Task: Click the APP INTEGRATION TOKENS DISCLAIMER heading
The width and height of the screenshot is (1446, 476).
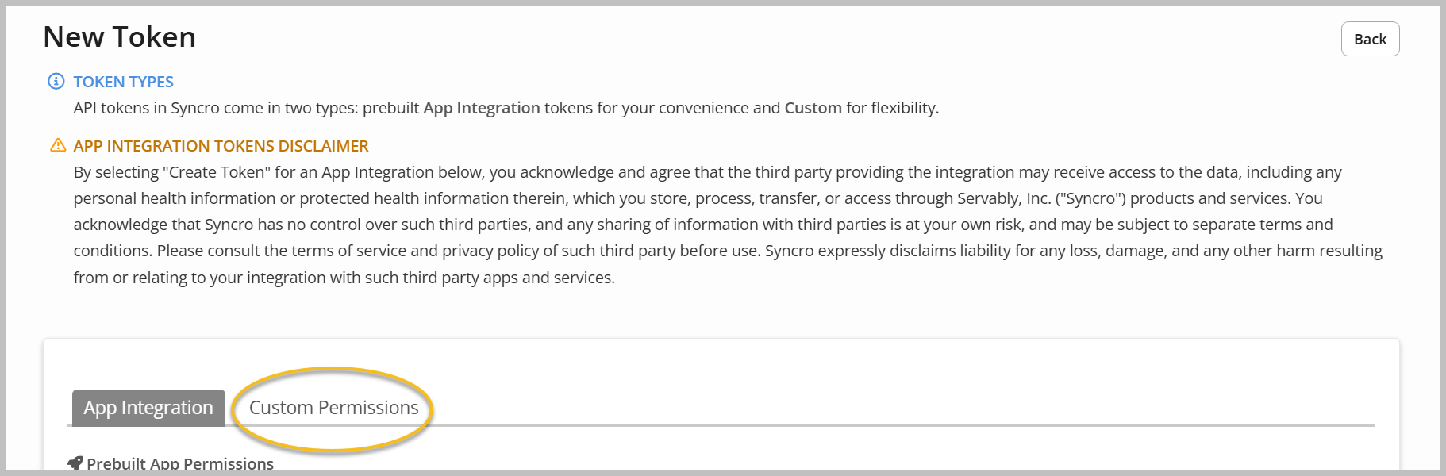Action: pyautogui.click(x=221, y=146)
